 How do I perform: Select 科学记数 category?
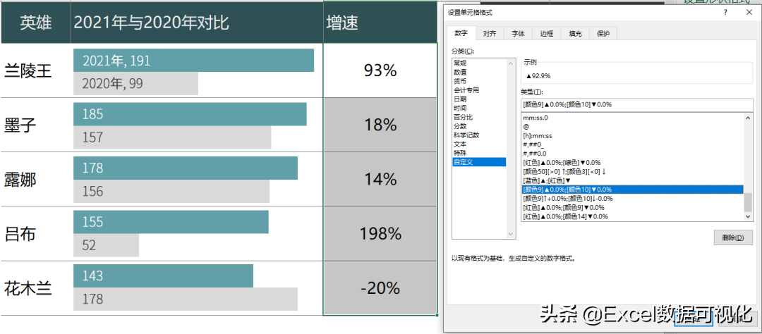tap(478, 135)
